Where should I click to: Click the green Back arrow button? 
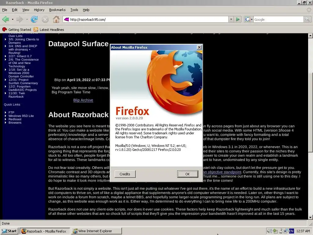[x=6, y=19]
